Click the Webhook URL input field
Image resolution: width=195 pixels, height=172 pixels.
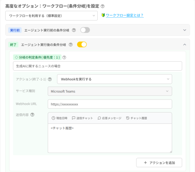(110, 104)
